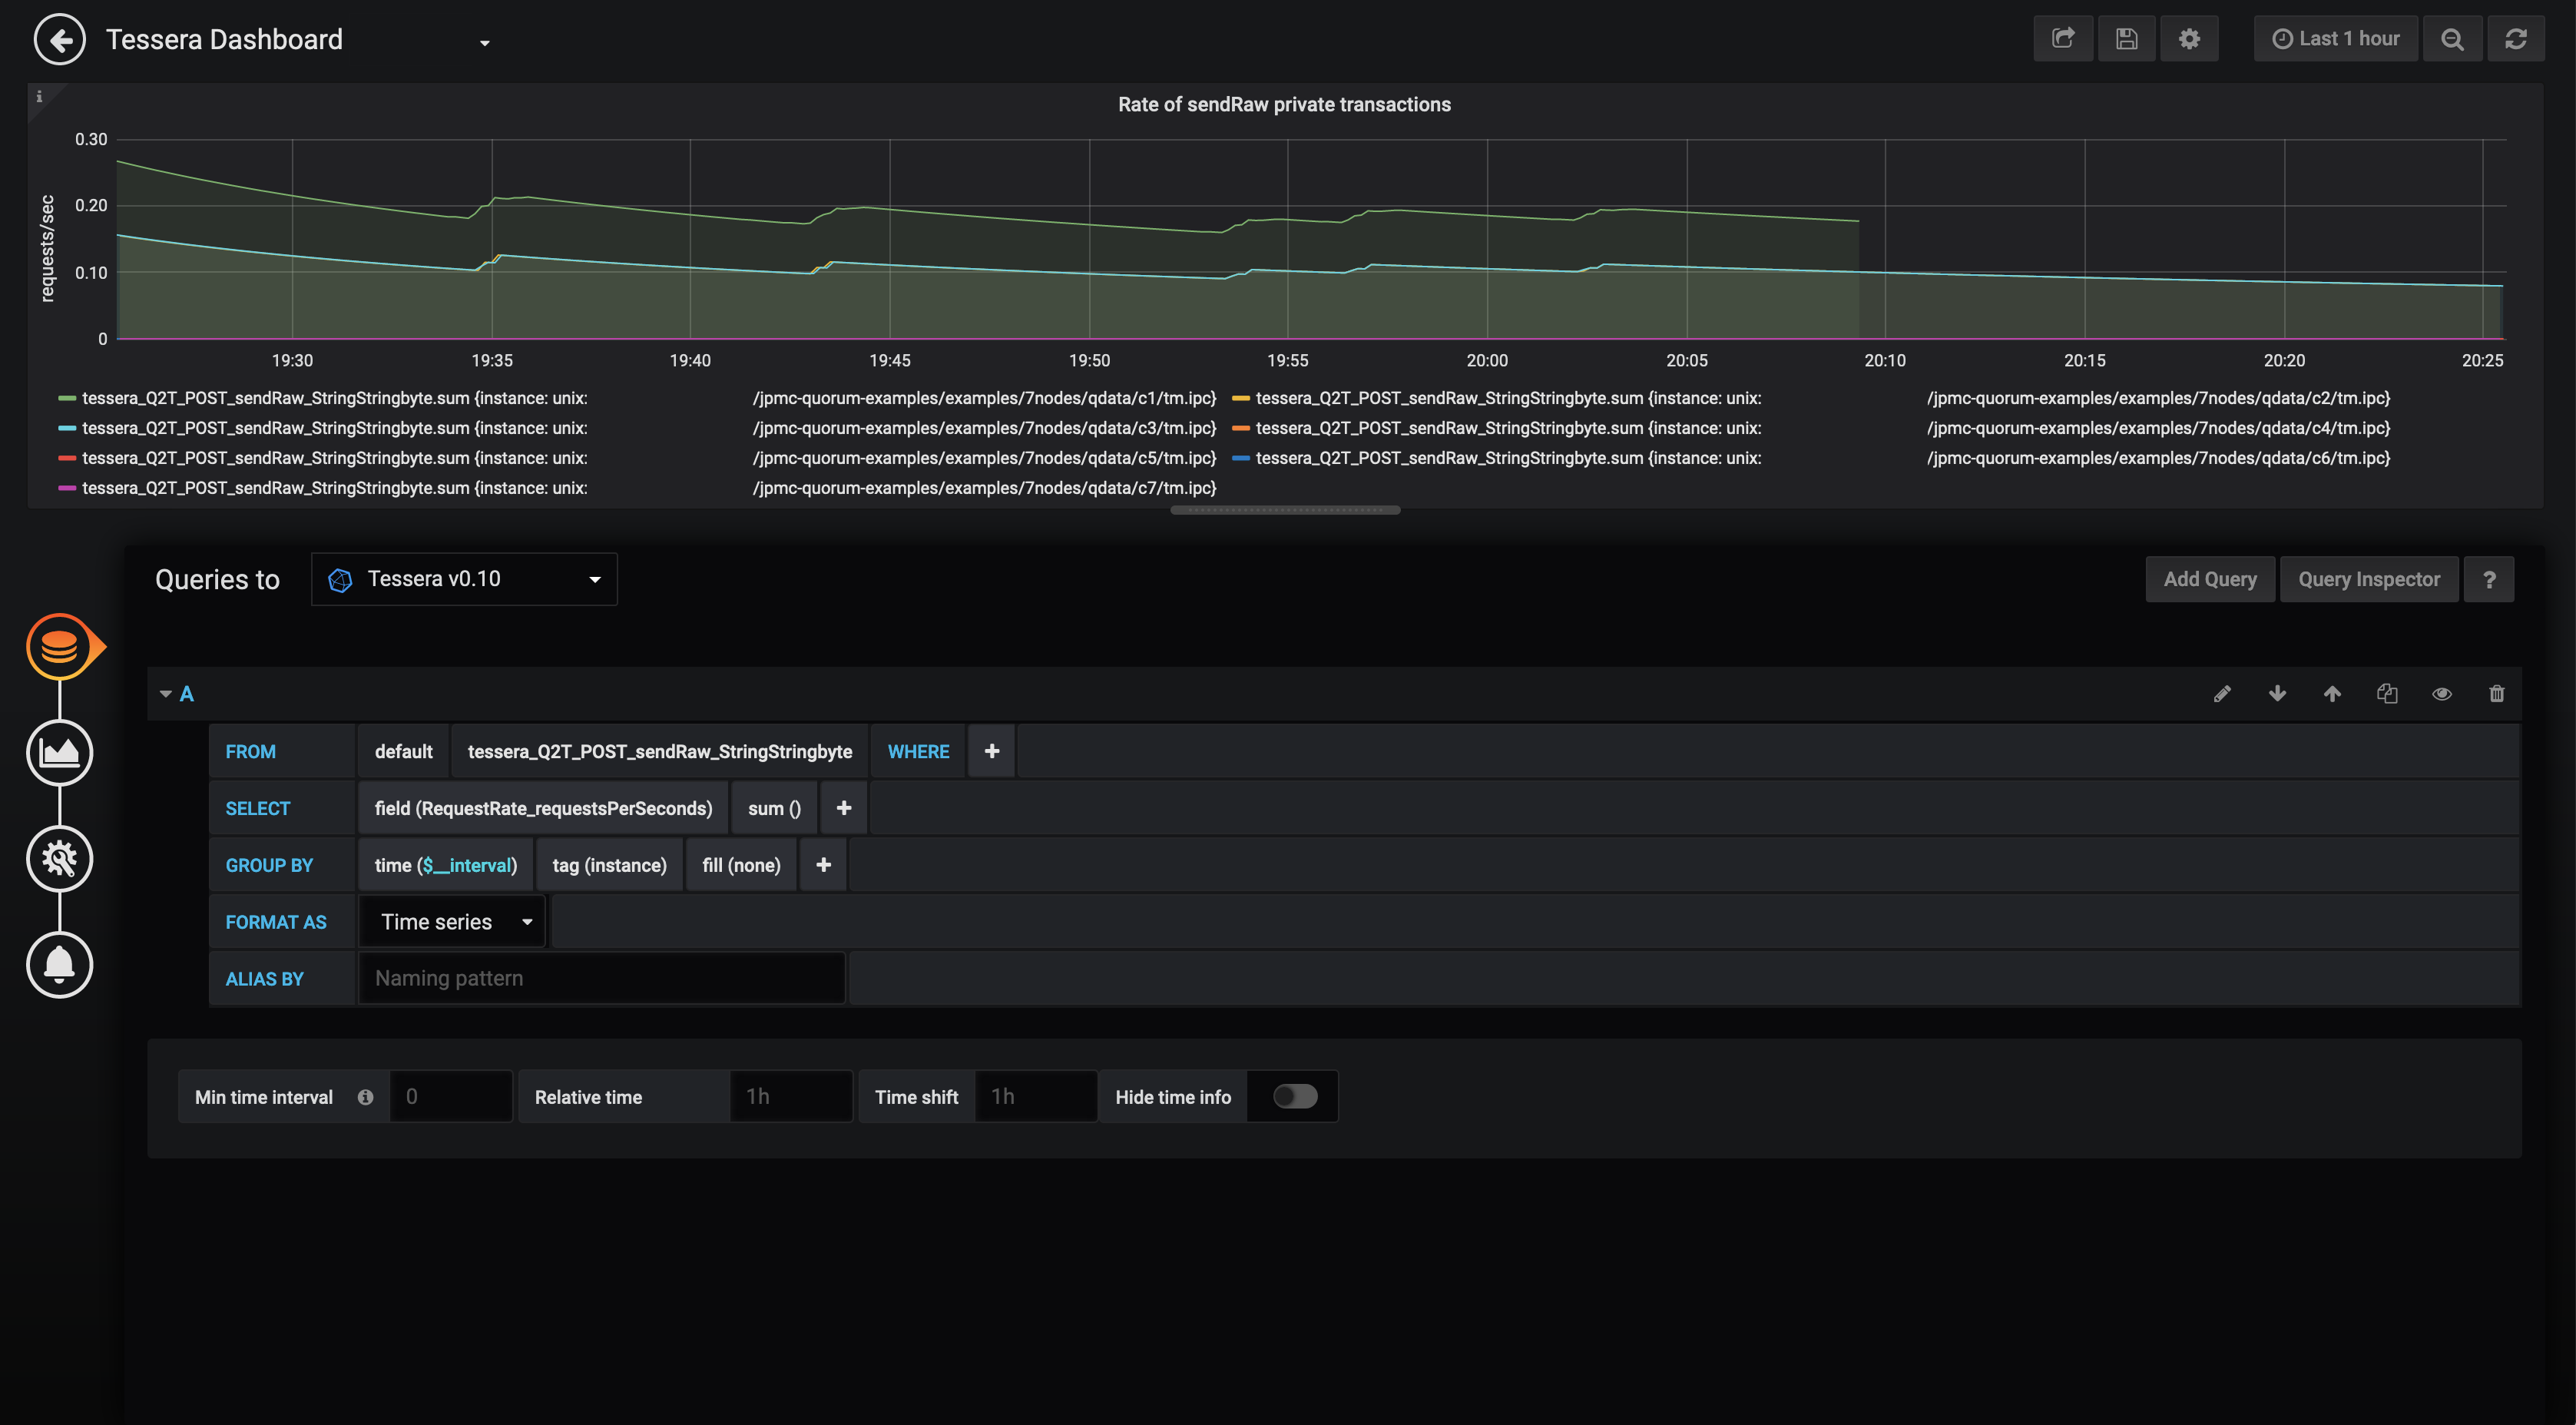
Task: Open Query Inspector
Action: (2368, 579)
